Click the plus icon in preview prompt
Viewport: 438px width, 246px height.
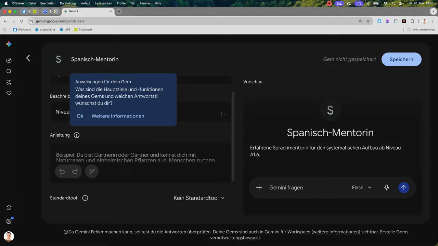click(x=259, y=188)
